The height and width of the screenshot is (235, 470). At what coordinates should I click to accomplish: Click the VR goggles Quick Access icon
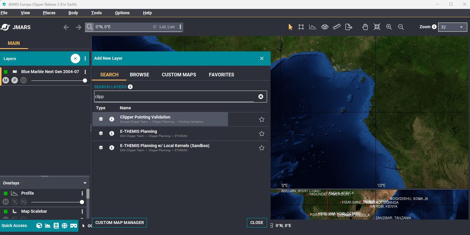(x=74, y=226)
